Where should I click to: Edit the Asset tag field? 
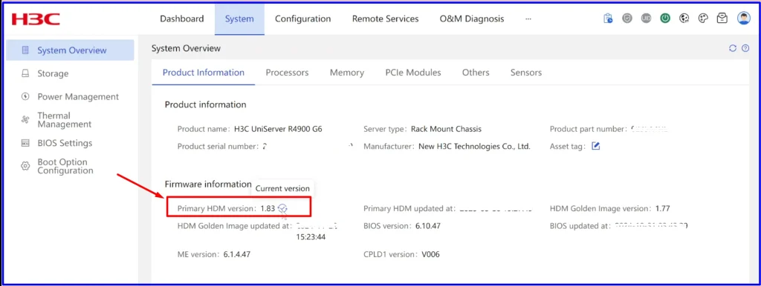[x=595, y=146]
